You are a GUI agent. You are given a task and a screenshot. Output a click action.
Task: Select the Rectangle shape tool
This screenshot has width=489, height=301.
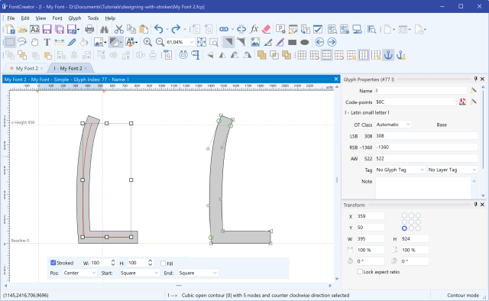[292, 42]
